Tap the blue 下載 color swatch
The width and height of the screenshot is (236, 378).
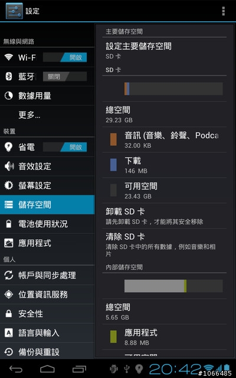(113, 165)
